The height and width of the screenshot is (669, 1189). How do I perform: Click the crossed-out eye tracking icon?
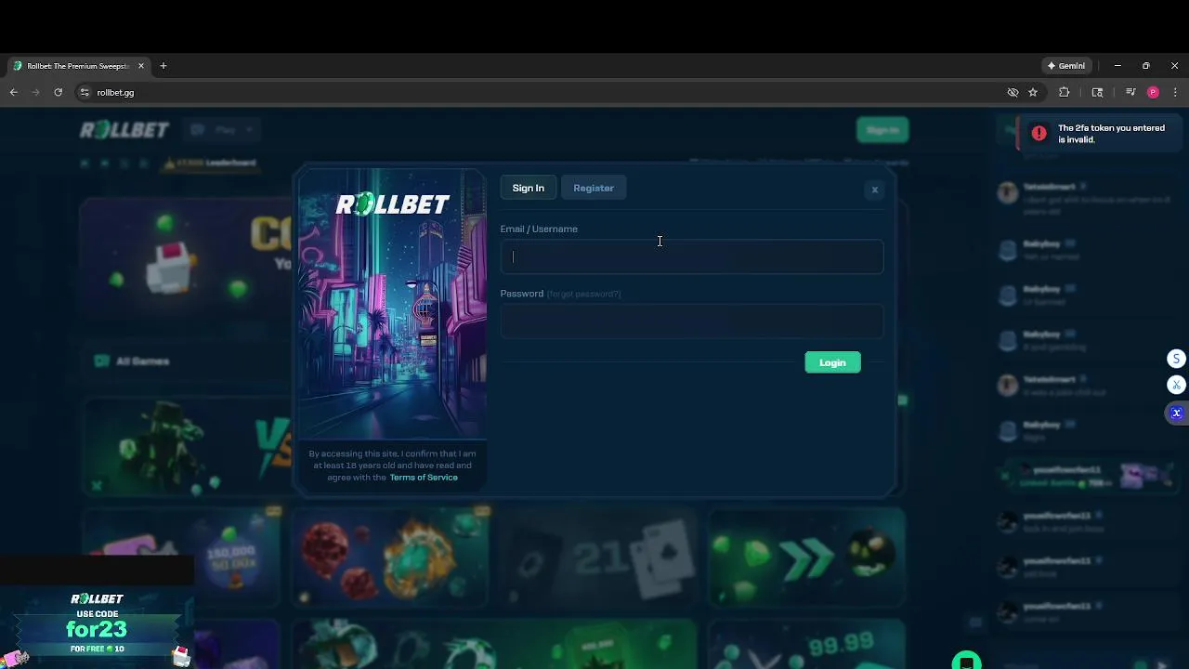(1013, 92)
